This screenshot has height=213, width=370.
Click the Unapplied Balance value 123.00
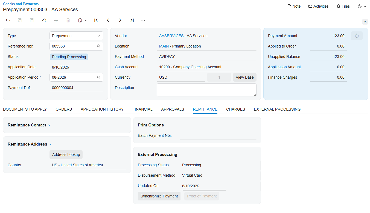coord(339,57)
